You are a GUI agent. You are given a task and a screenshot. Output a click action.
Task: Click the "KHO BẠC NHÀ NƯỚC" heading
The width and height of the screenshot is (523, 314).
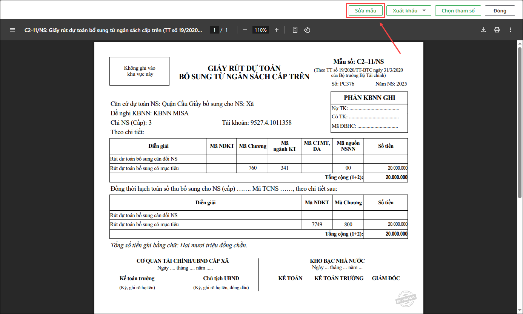click(x=337, y=261)
